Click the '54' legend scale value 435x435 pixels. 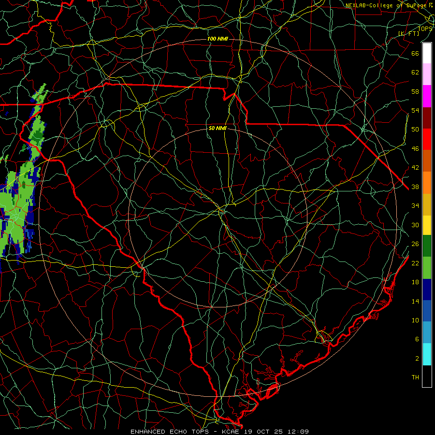tap(415, 110)
